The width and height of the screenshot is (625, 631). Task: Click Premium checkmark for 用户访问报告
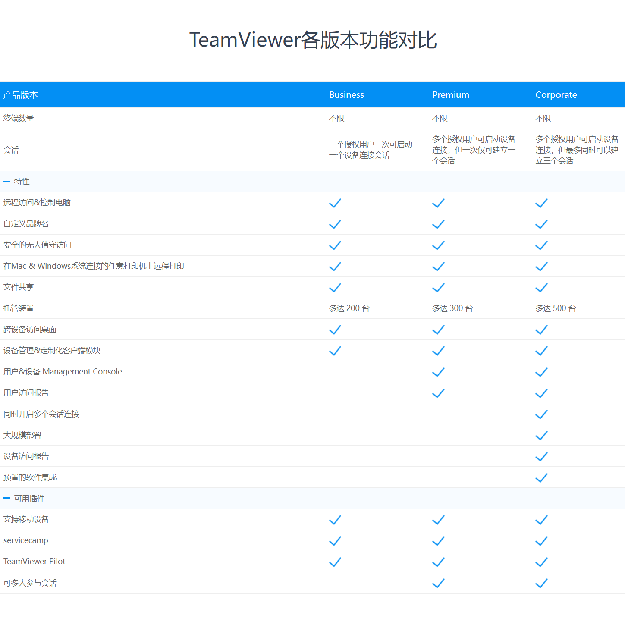(438, 393)
